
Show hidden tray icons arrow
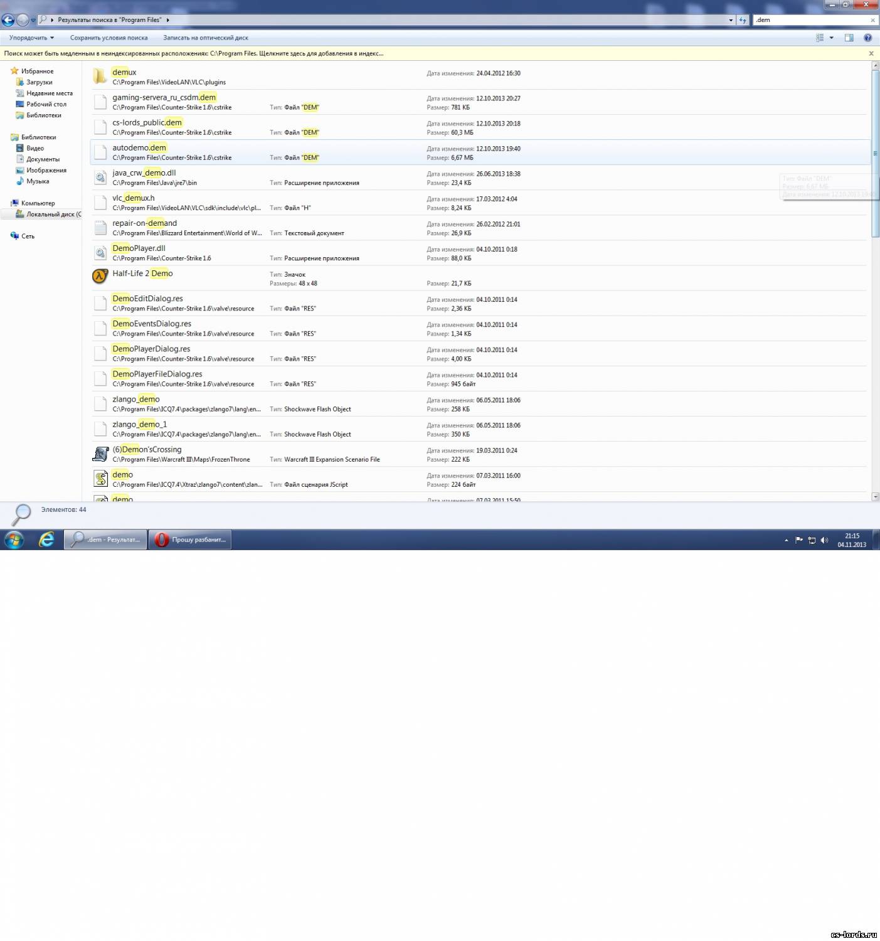(x=786, y=540)
